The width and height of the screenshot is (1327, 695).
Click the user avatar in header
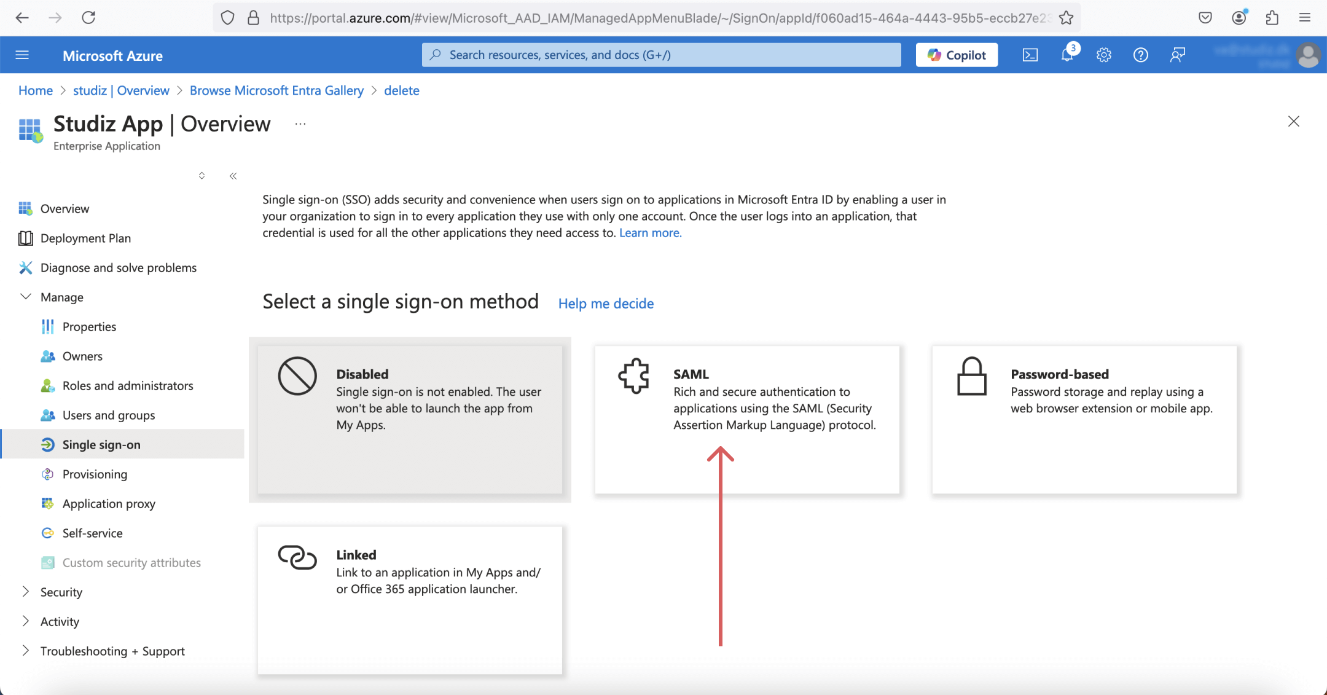(1308, 55)
